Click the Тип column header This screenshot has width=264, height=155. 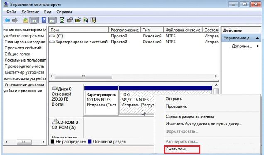(x=152, y=30)
